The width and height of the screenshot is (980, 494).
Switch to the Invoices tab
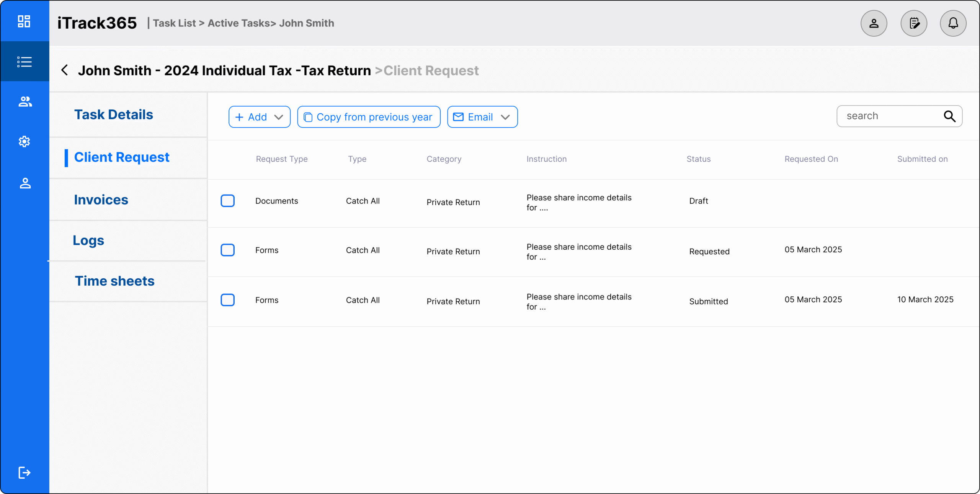point(101,200)
